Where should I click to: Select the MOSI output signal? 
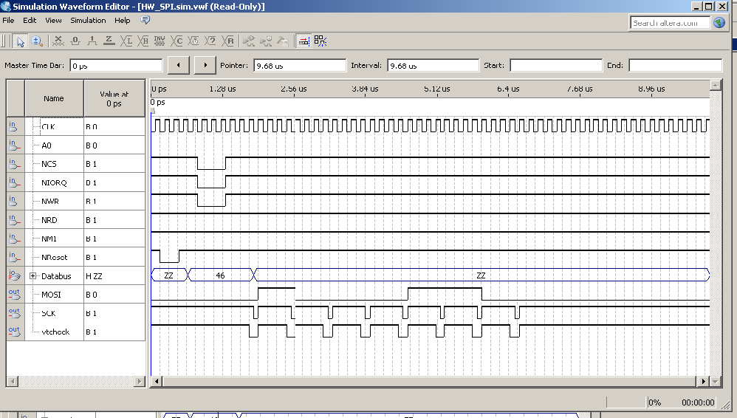point(75,295)
